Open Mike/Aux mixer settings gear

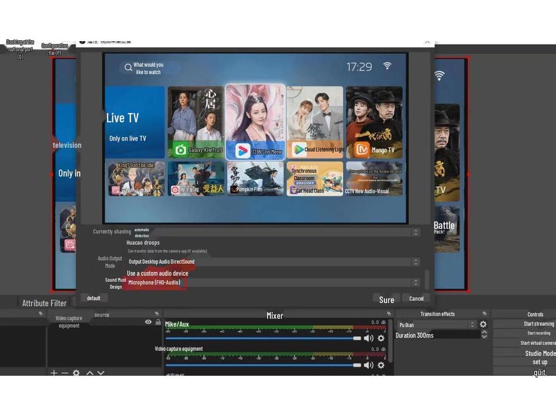coord(381,338)
